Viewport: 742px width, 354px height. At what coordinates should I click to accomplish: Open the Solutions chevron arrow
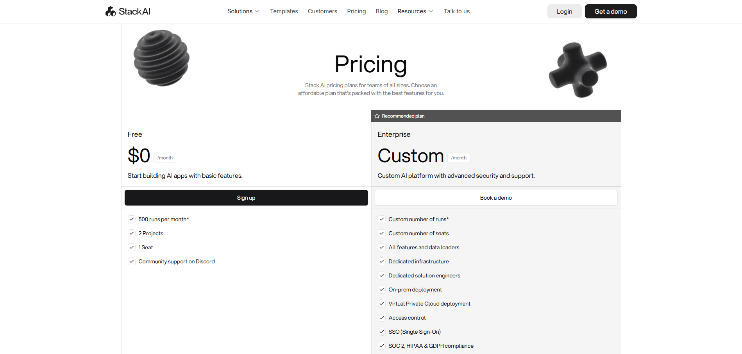(257, 11)
